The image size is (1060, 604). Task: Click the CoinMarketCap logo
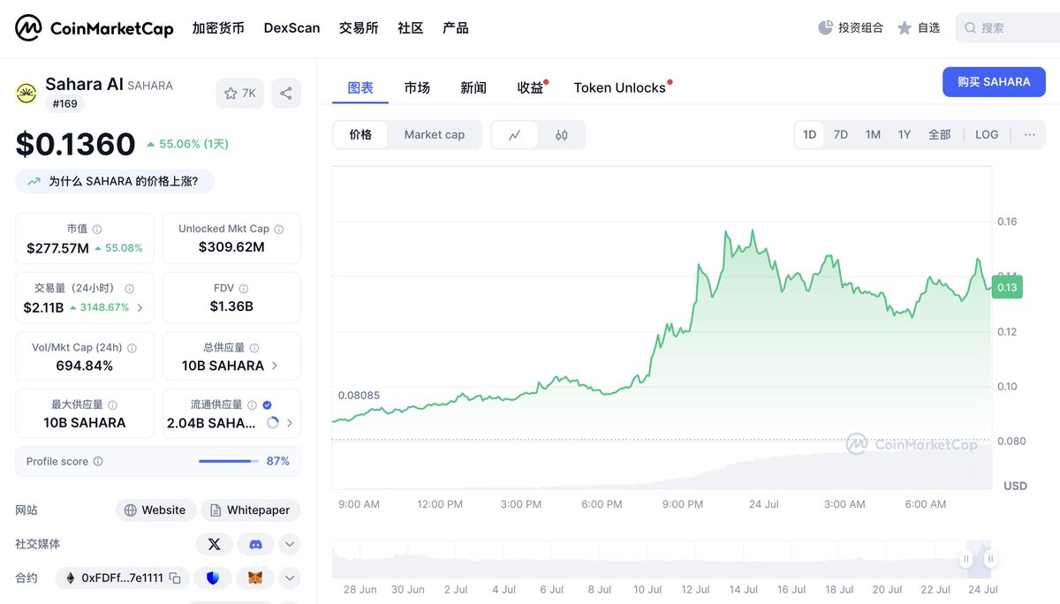coord(95,28)
